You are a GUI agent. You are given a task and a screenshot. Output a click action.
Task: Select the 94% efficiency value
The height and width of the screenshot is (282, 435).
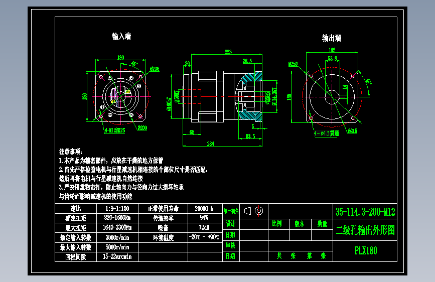pyautogui.click(x=204, y=217)
